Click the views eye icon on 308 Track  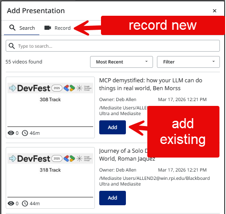(11, 133)
